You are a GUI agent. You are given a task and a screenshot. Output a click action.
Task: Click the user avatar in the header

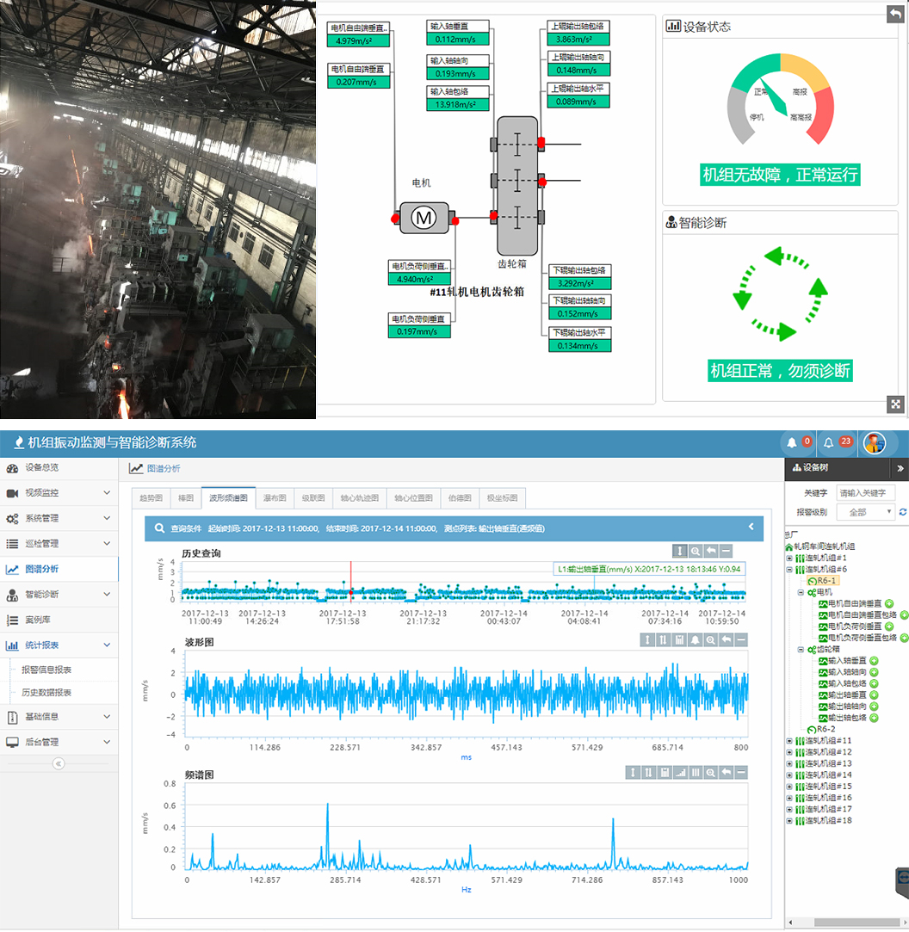874,442
